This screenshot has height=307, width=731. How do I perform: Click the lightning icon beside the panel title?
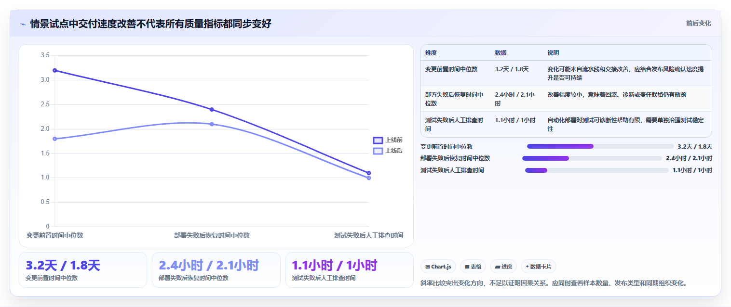[x=23, y=24]
